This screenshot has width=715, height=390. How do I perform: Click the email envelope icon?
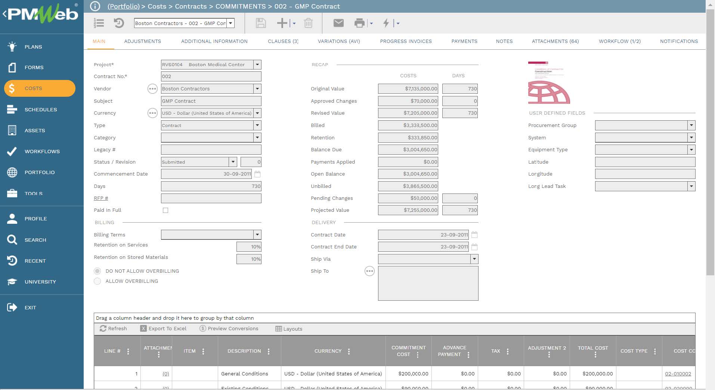[x=338, y=23]
